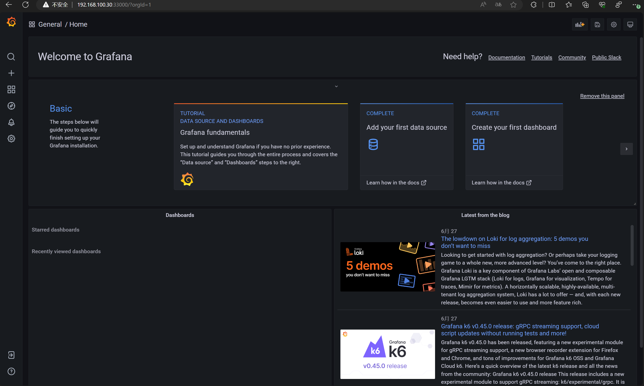Click the Cycle view mode monitor icon
This screenshot has height=386, width=644.
coord(630,24)
